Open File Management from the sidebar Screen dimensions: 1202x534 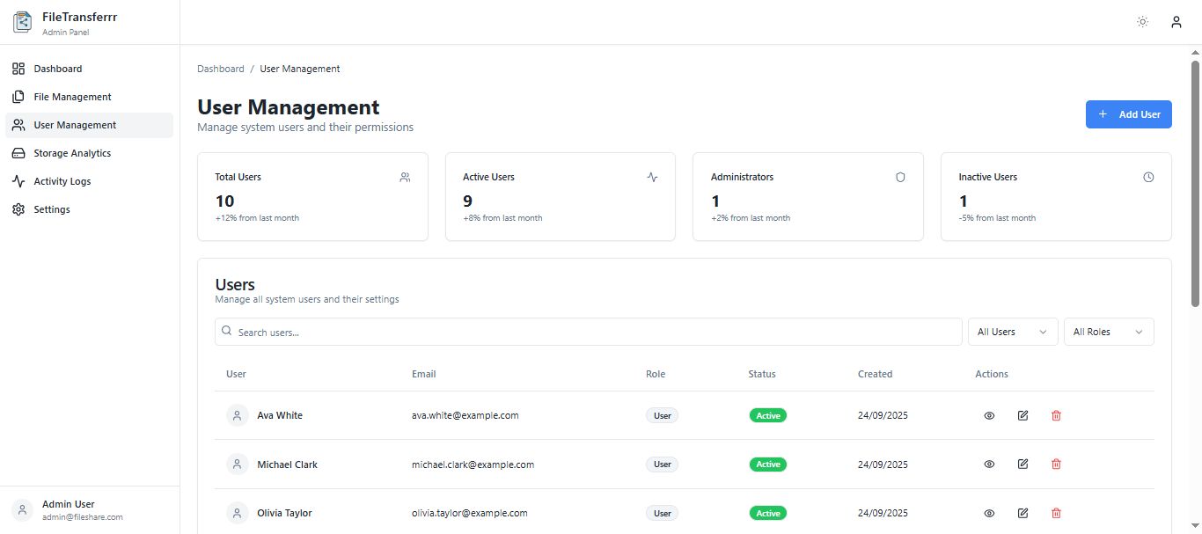[x=72, y=97]
